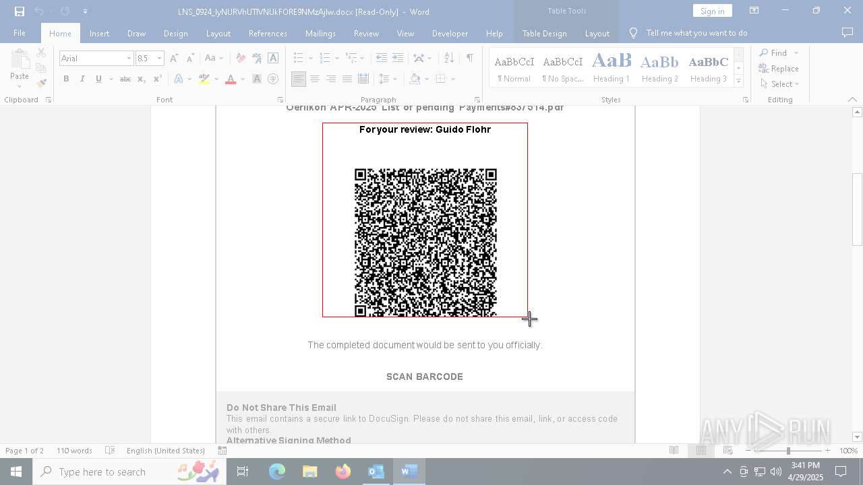Screen dimensions: 863x485
Task: Apply the red font color swatch
Action: point(231,79)
